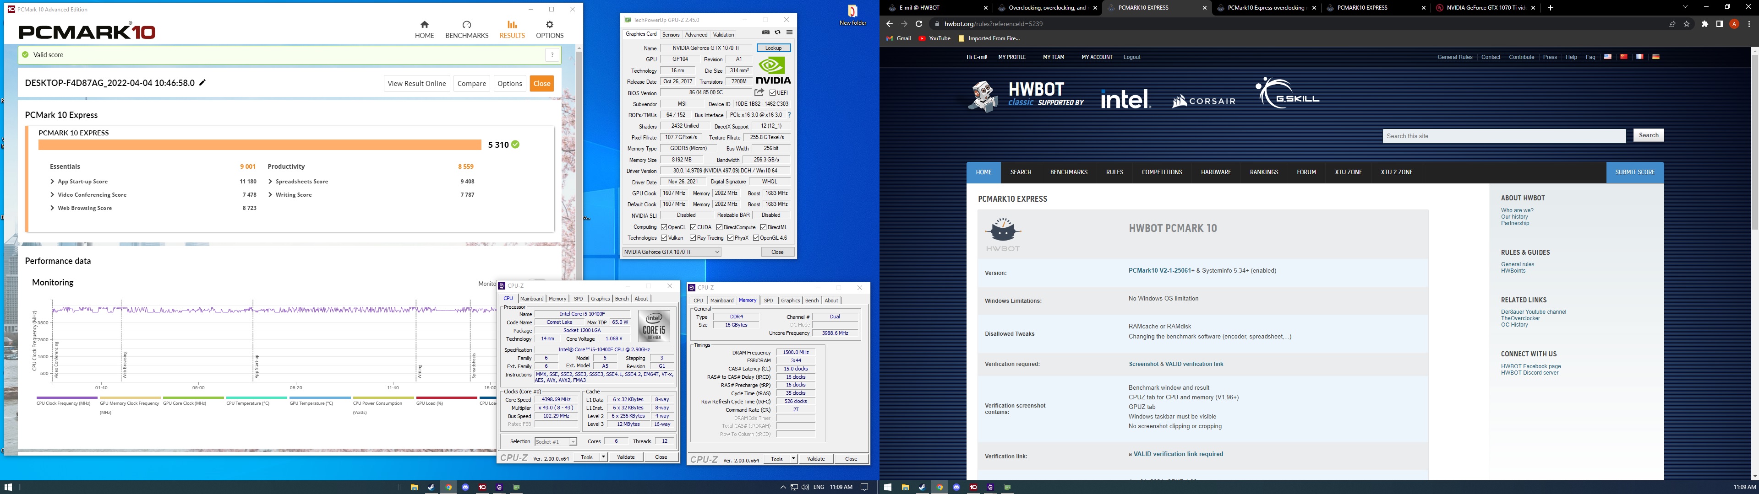This screenshot has width=1759, height=494.
Task: Click Bus Interface question mark in GPU-Z
Action: (789, 115)
